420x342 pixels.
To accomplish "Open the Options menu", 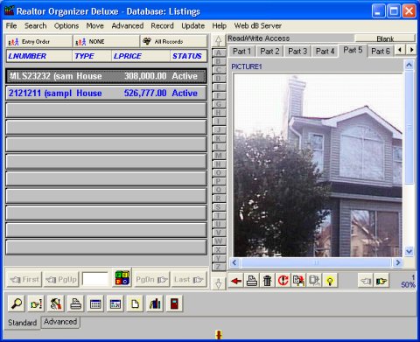I will [x=66, y=25].
